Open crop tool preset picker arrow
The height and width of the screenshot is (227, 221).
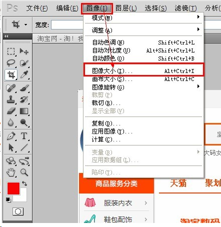click(25, 24)
